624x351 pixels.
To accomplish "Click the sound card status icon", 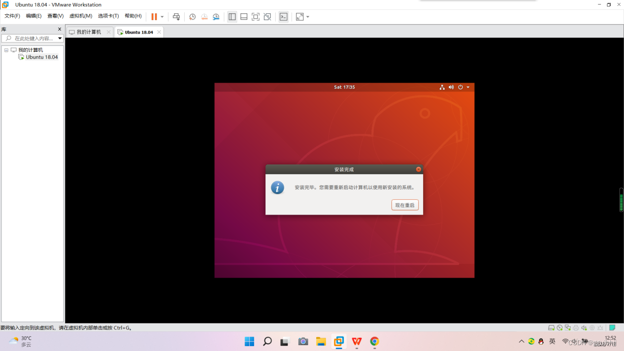I will 584,328.
